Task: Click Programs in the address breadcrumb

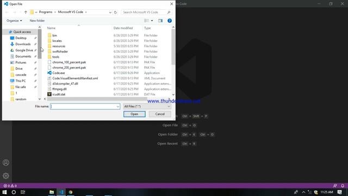Action: (46, 12)
